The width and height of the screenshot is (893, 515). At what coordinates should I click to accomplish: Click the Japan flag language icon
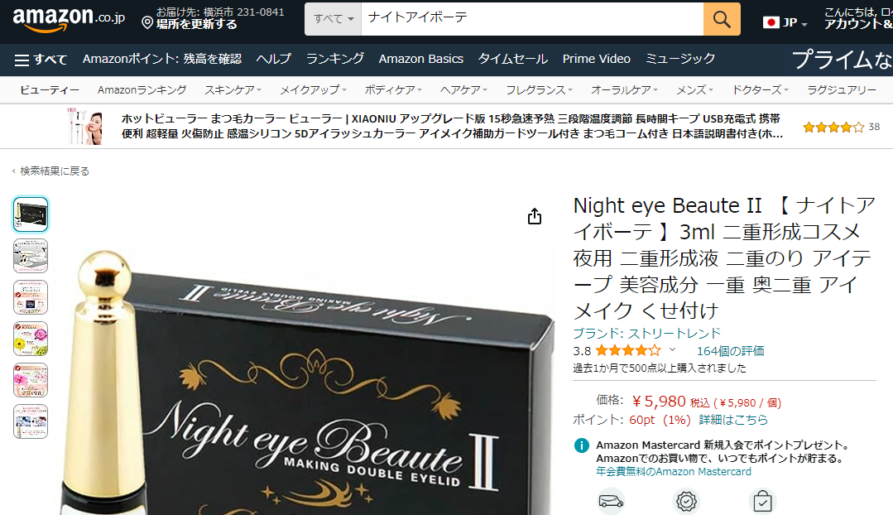point(771,22)
